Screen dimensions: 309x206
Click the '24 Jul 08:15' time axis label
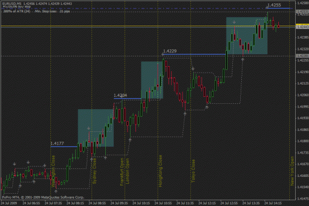(75, 203)
